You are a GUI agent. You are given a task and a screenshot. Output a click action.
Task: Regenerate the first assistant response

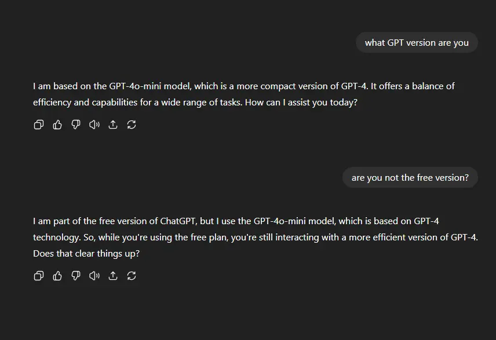point(132,125)
